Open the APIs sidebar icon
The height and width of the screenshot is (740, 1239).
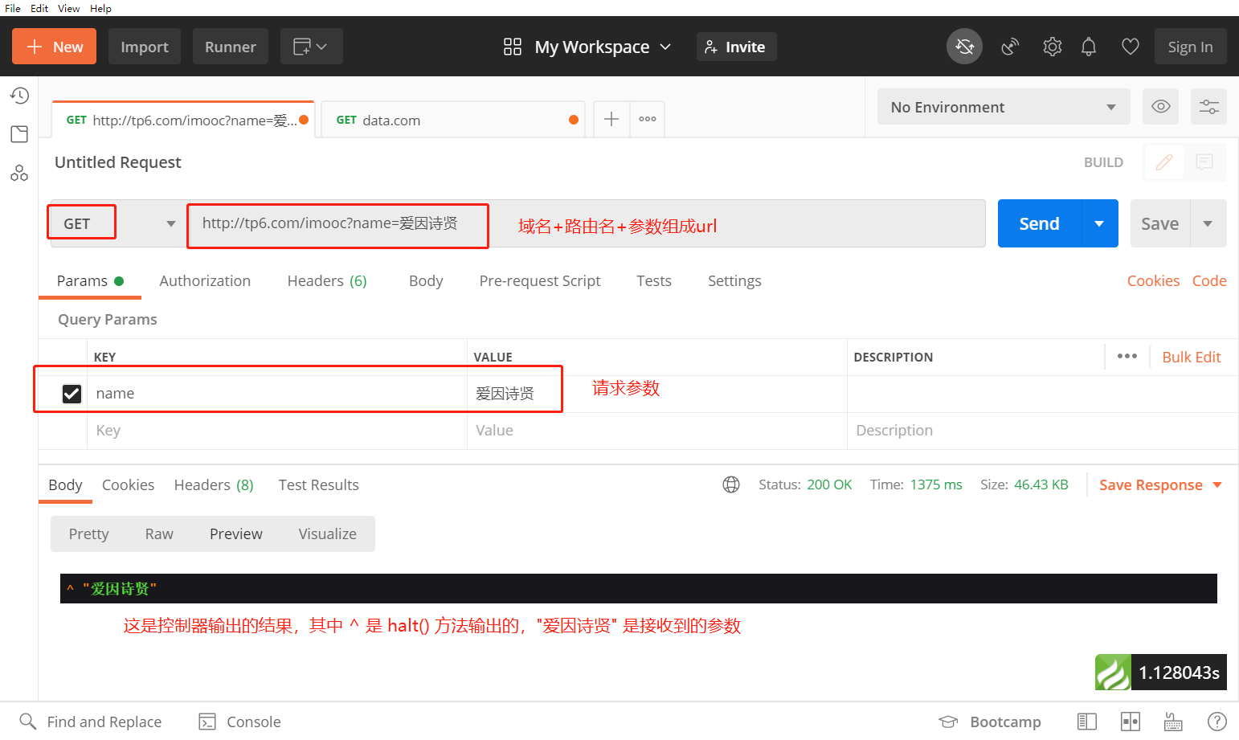click(x=19, y=173)
